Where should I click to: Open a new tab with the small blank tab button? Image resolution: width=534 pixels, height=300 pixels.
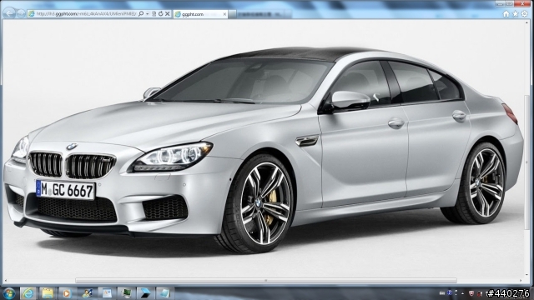pos(232,14)
